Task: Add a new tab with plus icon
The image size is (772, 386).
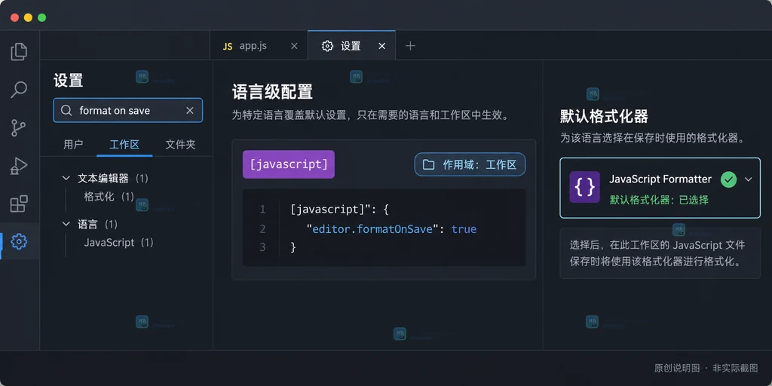Action: coord(410,46)
